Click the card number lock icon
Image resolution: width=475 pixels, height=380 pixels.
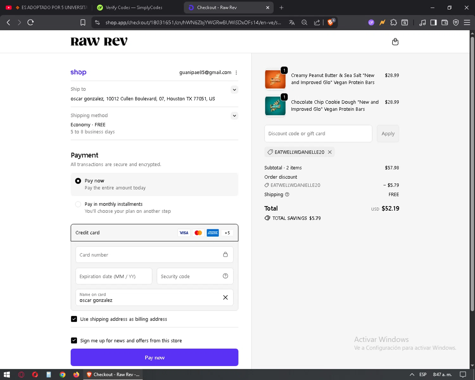[x=225, y=254]
